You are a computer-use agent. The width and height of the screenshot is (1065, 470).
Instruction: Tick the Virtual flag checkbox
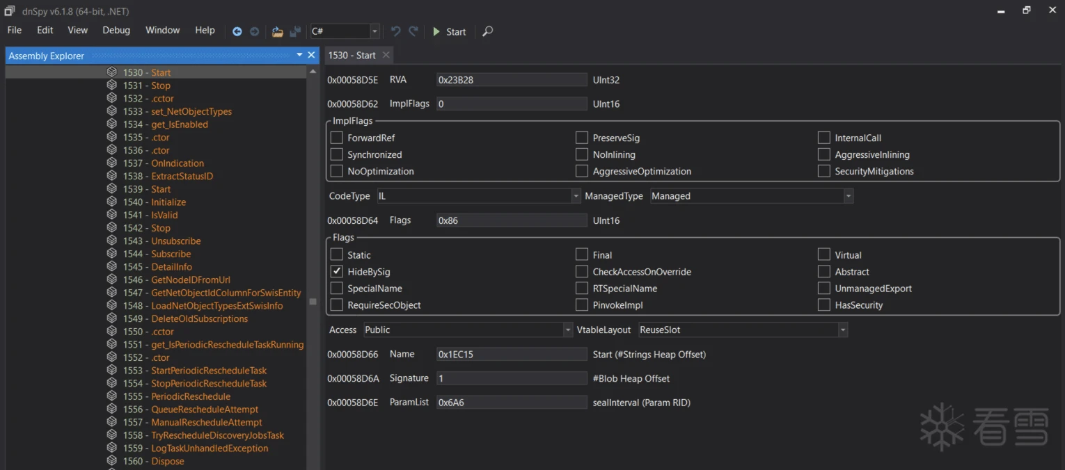click(824, 255)
